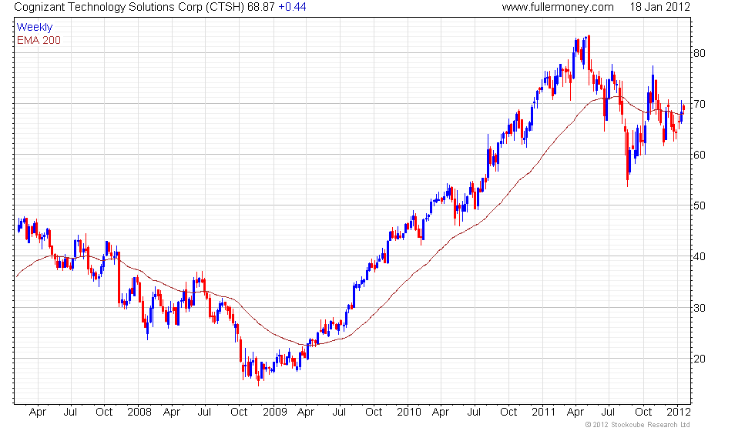Click the 2011 label on time axis

coord(544,413)
